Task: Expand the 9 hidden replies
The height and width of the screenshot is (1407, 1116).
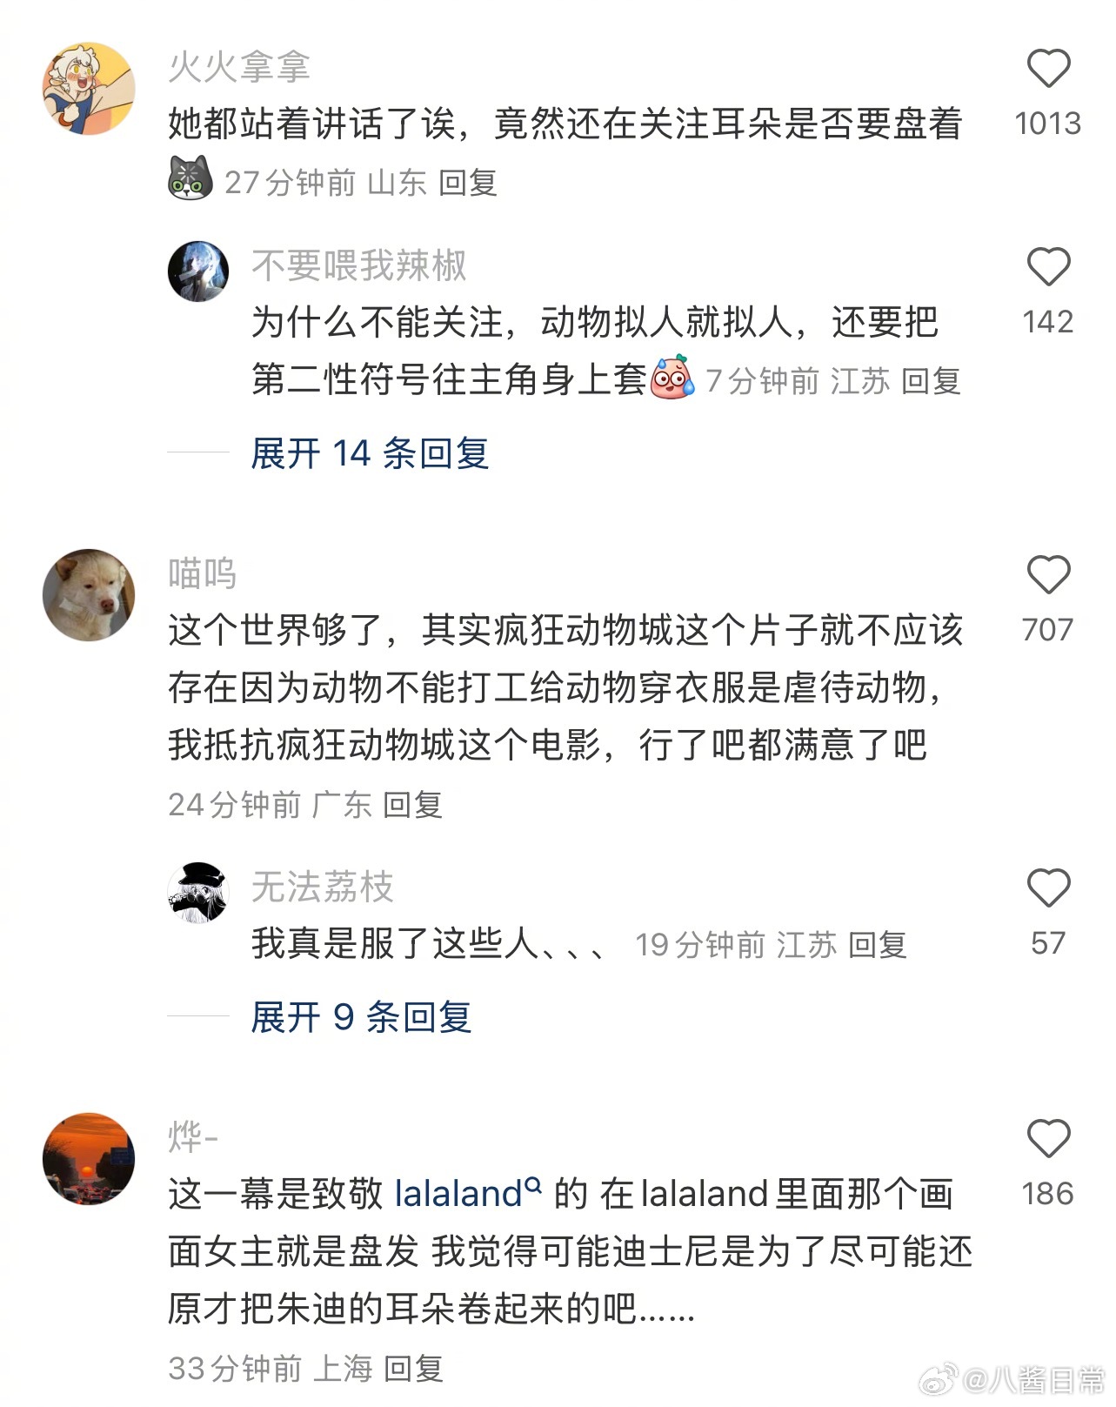Action: click(361, 1017)
